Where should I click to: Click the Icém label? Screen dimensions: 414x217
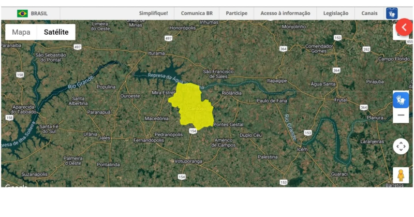302,149
